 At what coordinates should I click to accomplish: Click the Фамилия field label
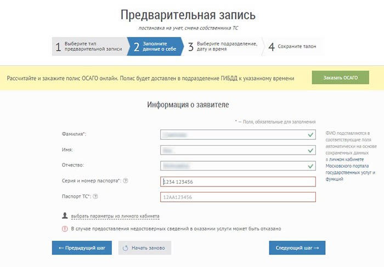(74, 134)
